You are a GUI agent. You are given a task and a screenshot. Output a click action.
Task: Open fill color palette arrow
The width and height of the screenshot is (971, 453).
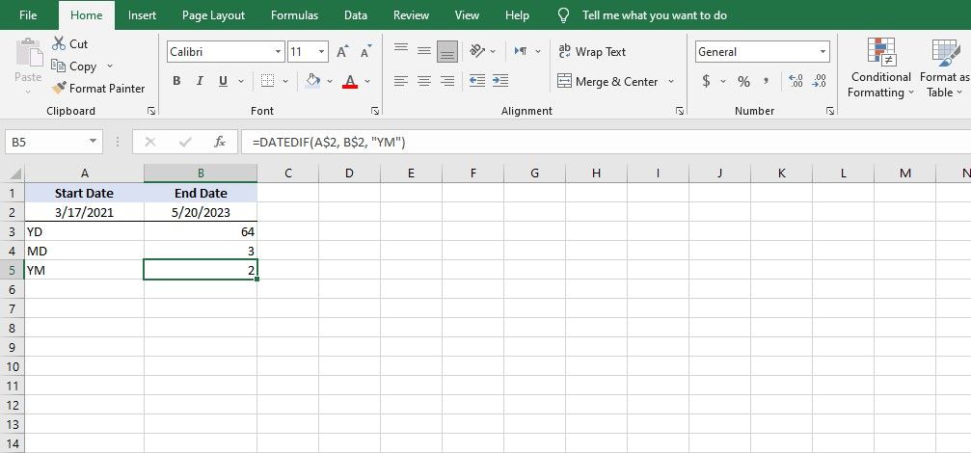tap(330, 81)
